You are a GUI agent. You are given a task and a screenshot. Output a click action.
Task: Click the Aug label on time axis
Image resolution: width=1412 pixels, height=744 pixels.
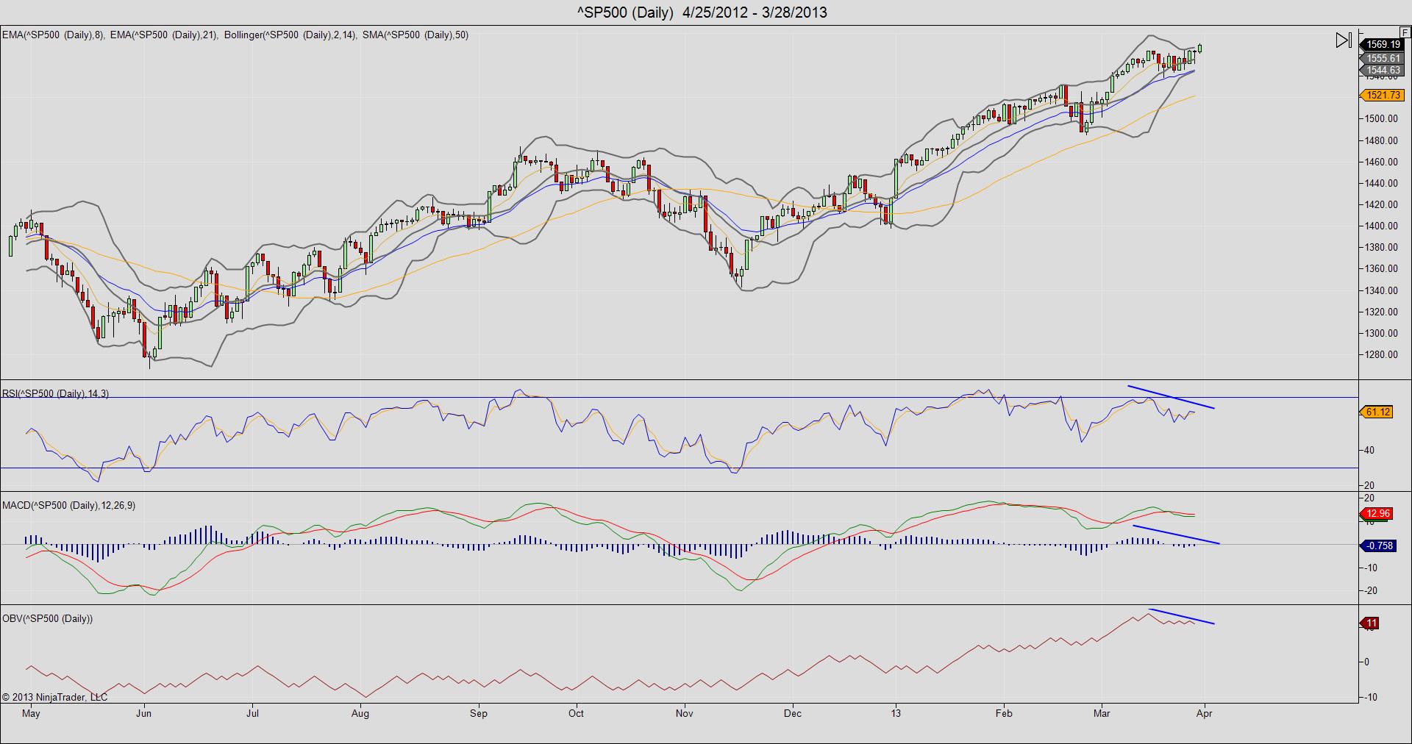point(360,713)
